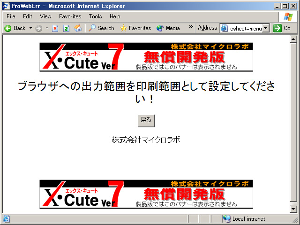Click the scrollbar up arrow

pos(293,39)
